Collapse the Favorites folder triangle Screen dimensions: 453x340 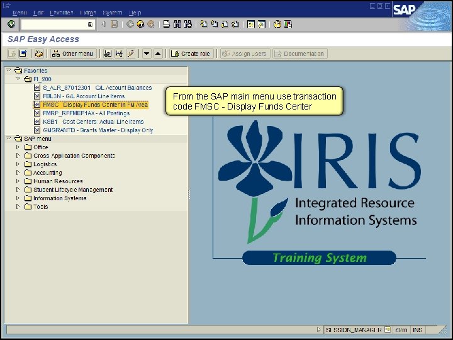click(9, 71)
